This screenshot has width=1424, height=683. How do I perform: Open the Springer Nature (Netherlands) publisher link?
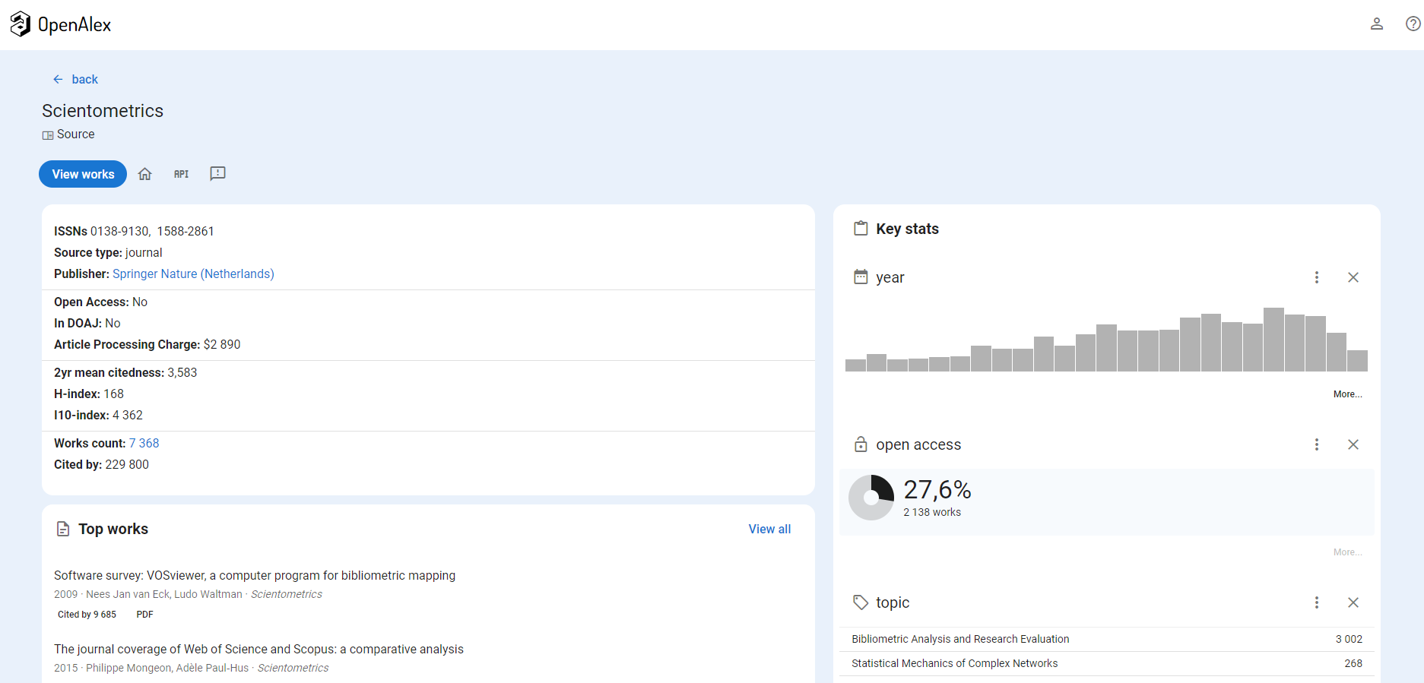pyautogui.click(x=193, y=274)
